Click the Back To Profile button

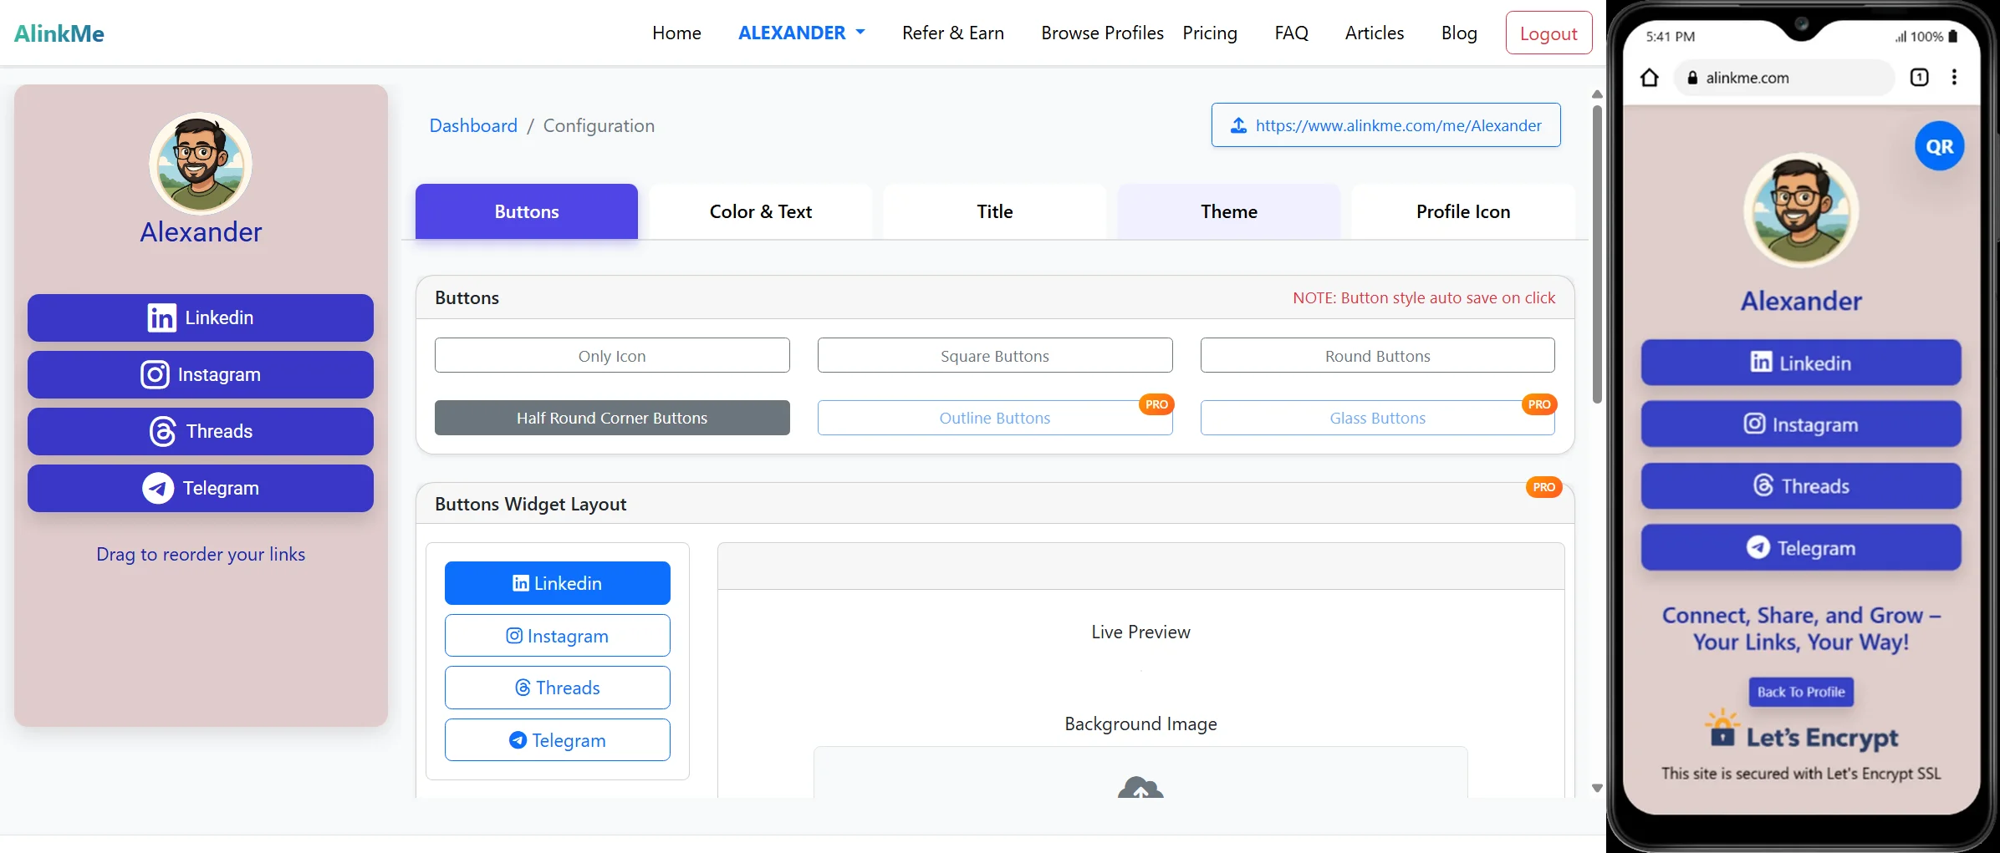(1800, 692)
